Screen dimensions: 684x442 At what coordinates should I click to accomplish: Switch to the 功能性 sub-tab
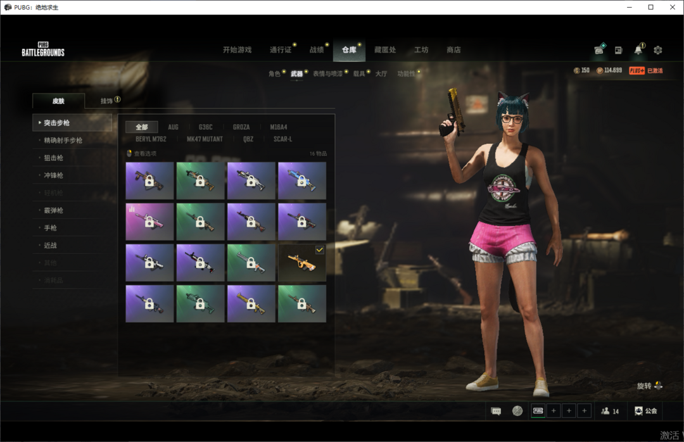[406, 73]
